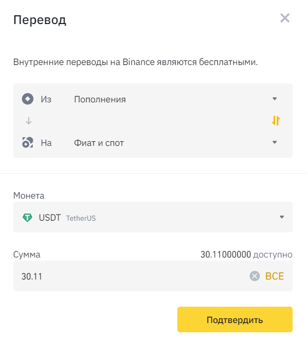
Task: Select the Пополнения source account text
Action: point(100,99)
